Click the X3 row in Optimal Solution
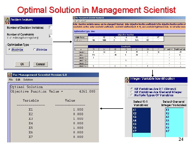 coord(56,119)
